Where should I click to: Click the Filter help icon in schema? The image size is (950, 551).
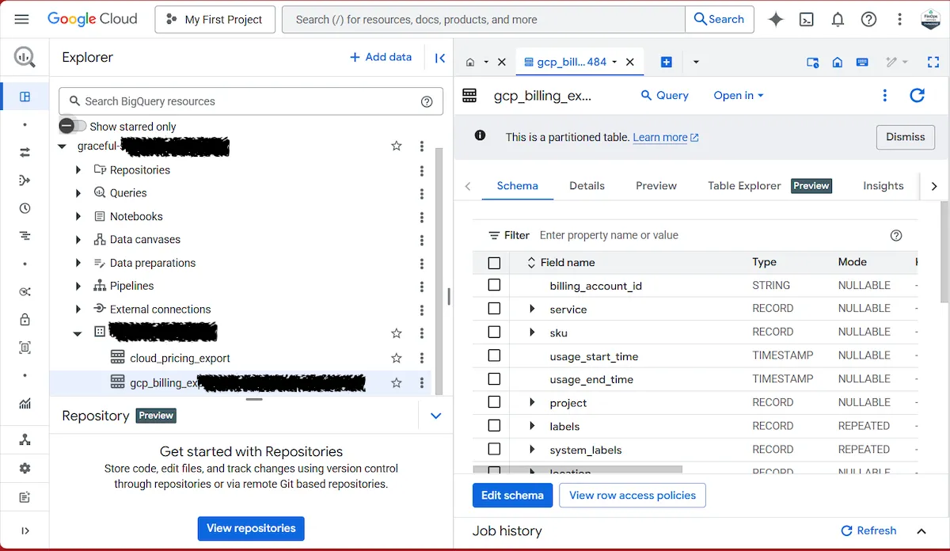[896, 235]
